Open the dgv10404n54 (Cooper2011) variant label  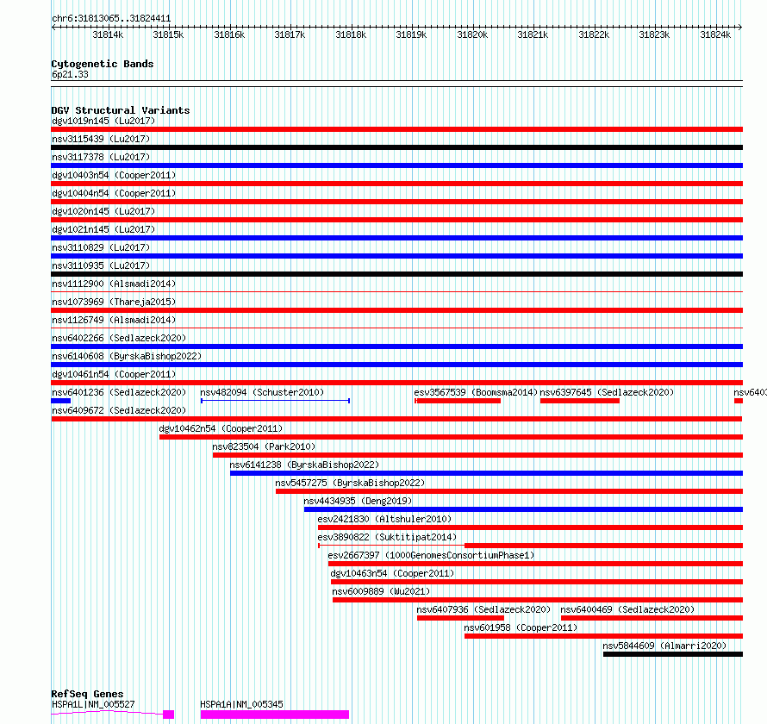pos(114,193)
